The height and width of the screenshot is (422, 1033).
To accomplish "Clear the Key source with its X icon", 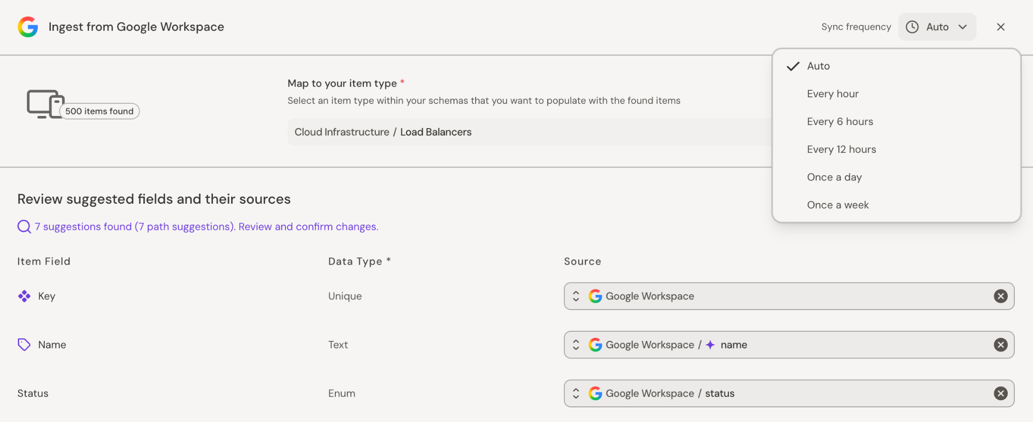I will (x=1001, y=296).
